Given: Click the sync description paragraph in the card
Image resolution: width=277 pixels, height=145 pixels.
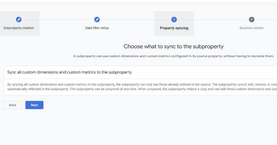Looking at the screenshot, I should pyautogui.click(x=141, y=87).
